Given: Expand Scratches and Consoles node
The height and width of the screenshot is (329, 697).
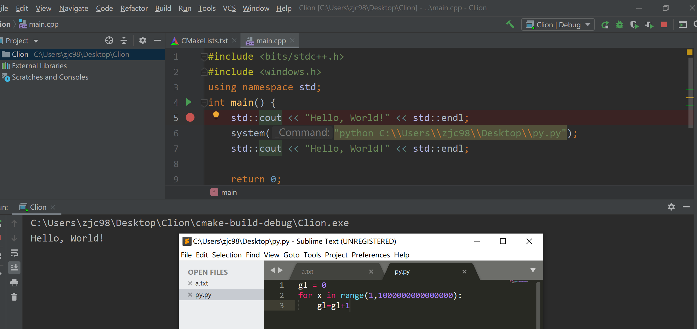Looking at the screenshot, I should tap(50, 77).
